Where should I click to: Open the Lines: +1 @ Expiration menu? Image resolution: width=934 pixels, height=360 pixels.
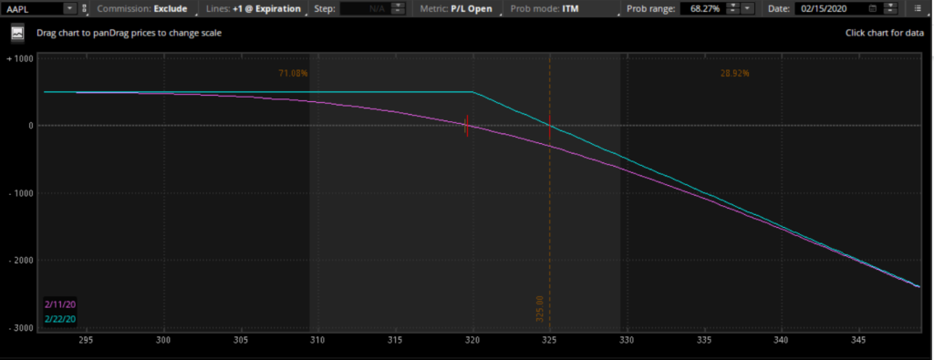254,9
